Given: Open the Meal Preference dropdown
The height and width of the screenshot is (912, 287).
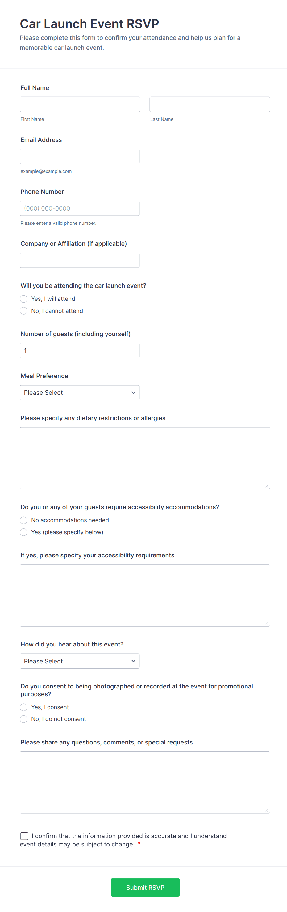Looking at the screenshot, I should tap(80, 393).
